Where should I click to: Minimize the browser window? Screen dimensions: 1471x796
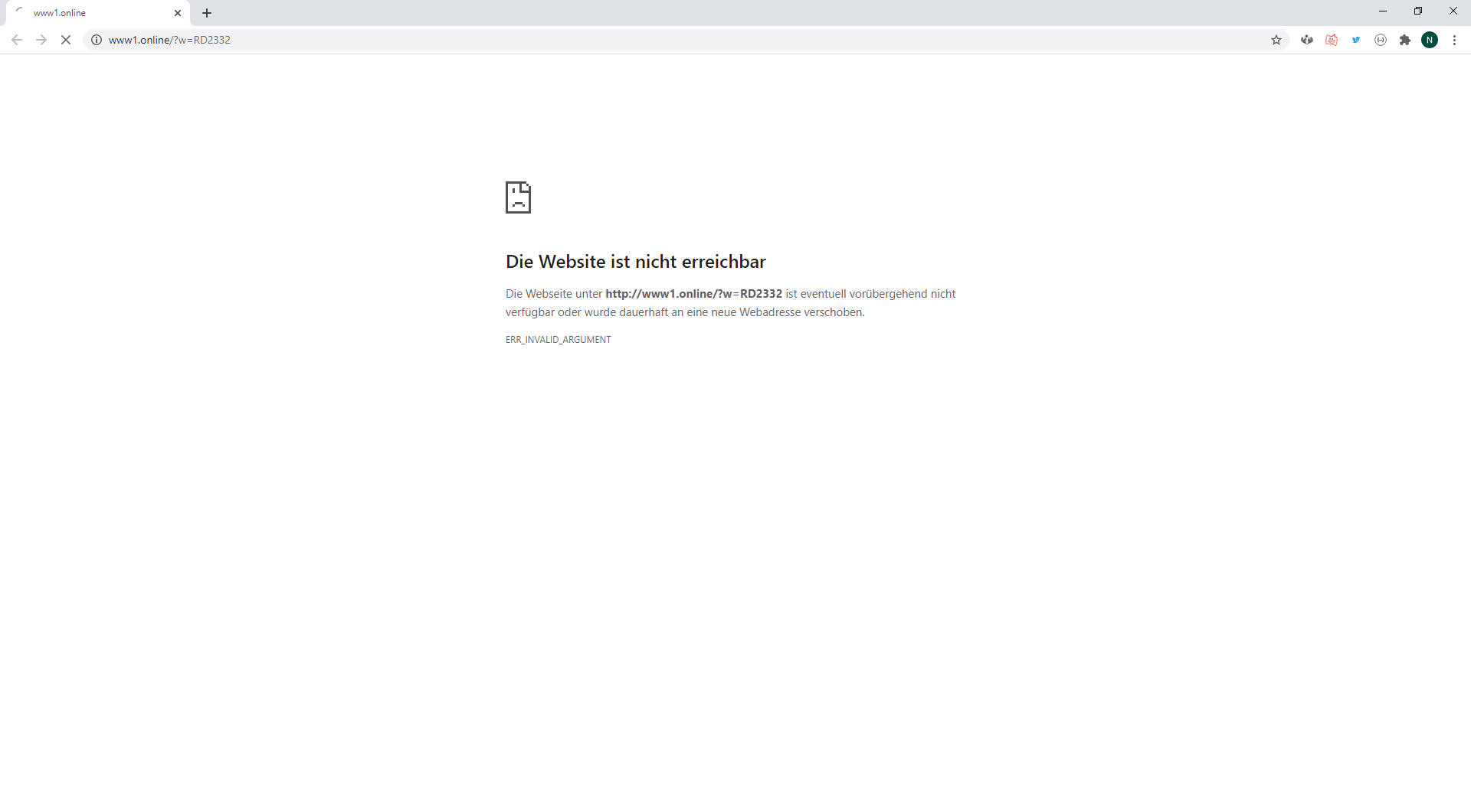[1383, 11]
